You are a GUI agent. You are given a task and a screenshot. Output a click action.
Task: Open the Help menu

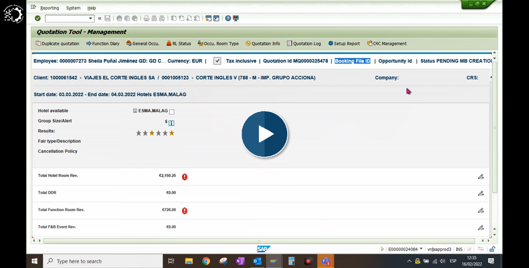pos(91,8)
